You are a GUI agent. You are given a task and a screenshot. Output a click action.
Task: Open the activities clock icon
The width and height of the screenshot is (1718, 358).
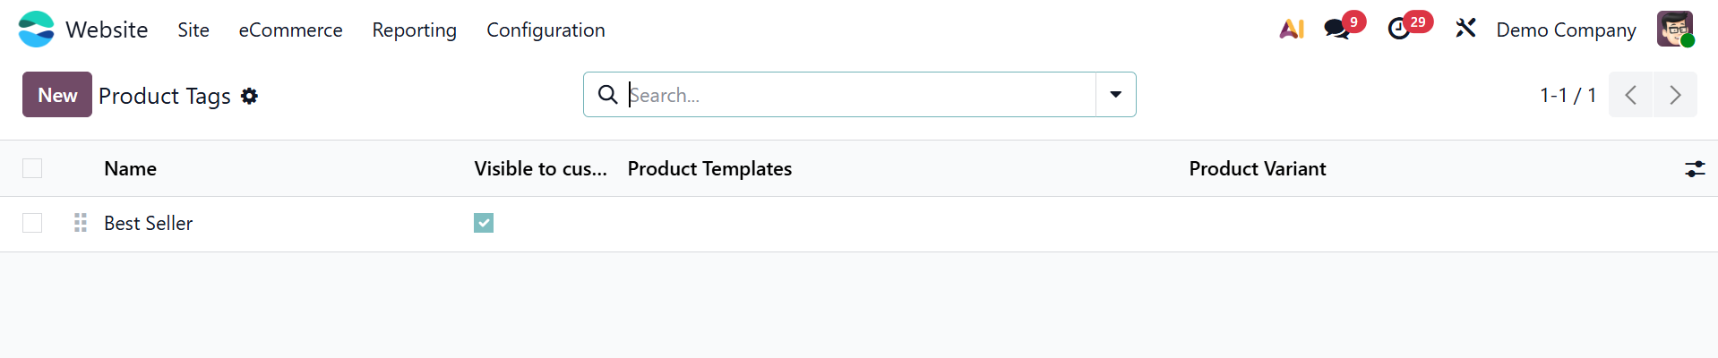pyautogui.click(x=1399, y=30)
